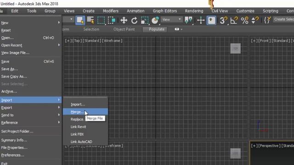This screenshot has width=294, height=165.
Task: Click the [Standard] label in Top viewport
Action: point(91,41)
